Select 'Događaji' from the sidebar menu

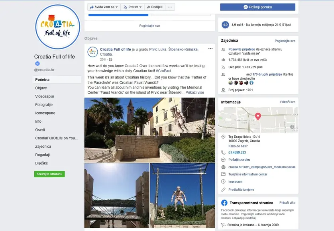coord(42,155)
